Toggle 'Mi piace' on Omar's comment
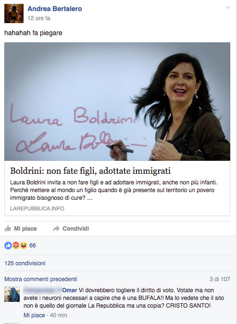 (34, 315)
